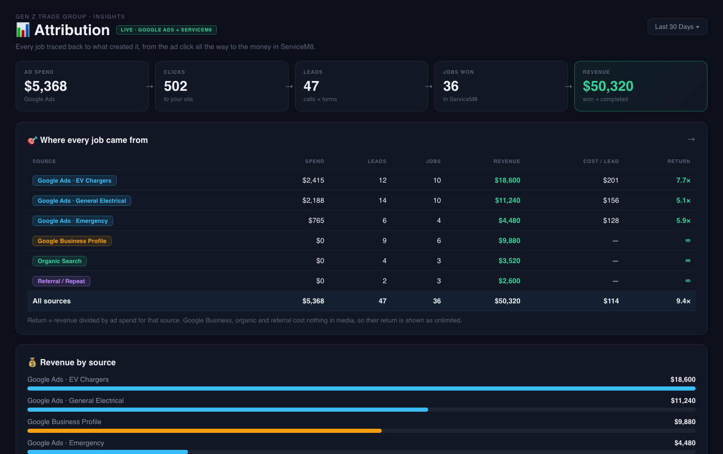The width and height of the screenshot is (723, 454).
Task: Click the arrow between Leads and Jobs Won cards
Action: pyautogui.click(x=429, y=86)
